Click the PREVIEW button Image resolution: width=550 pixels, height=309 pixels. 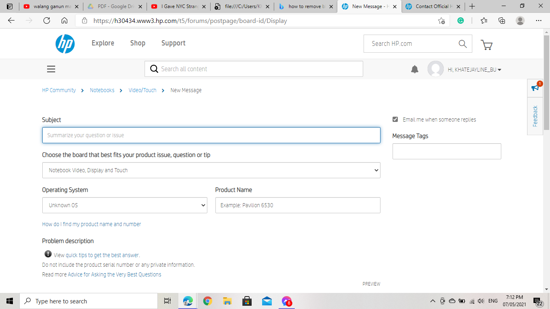tap(371, 284)
